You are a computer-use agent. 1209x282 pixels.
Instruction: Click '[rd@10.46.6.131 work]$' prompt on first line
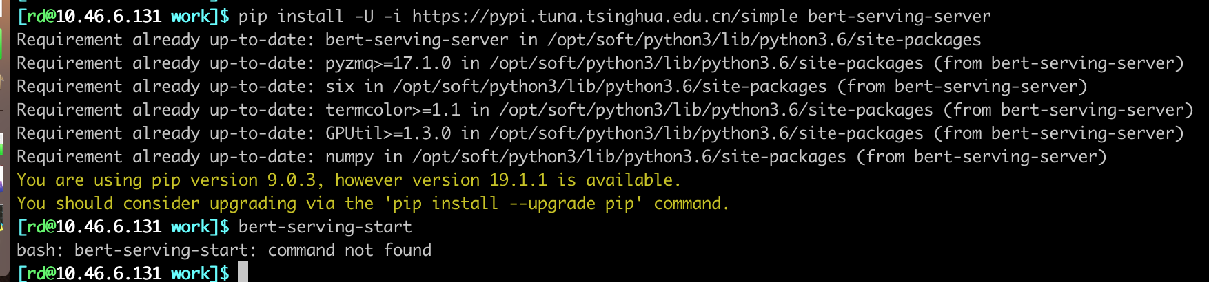[x=123, y=16]
